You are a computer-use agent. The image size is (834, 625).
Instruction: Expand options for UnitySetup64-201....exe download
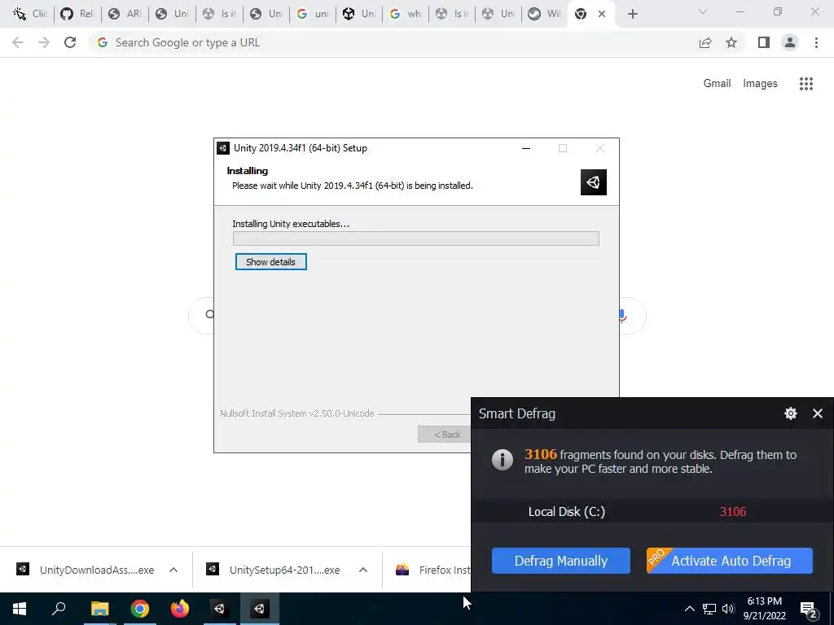tap(363, 570)
